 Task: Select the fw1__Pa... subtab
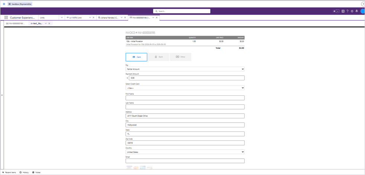36,23
